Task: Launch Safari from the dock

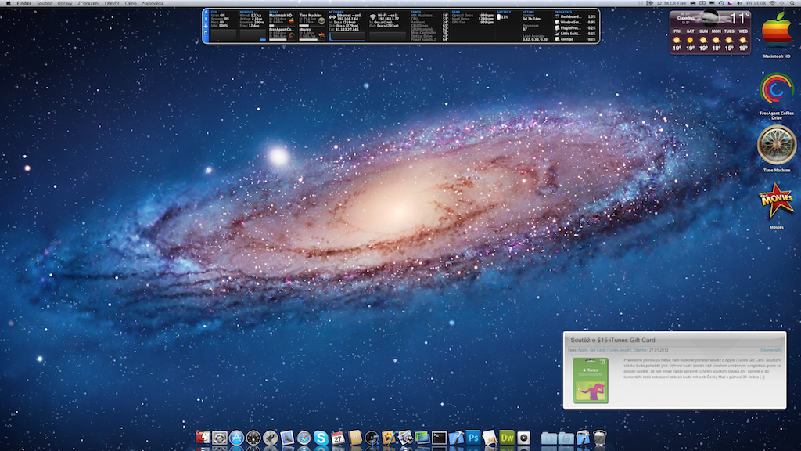Action: 304,438
